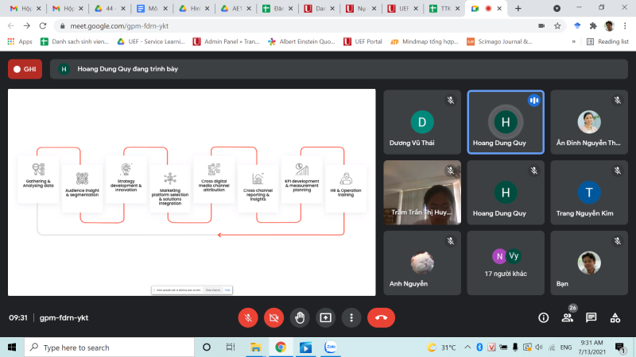Open the chat panel icon
The image size is (636, 357).
pyautogui.click(x=591, y=317)
